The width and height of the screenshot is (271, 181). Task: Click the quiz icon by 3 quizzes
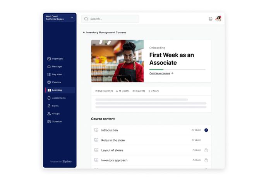click(x=134, y=91)
